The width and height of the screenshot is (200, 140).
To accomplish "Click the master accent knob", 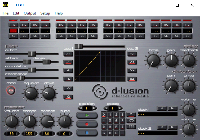I will tap(47, 122).
